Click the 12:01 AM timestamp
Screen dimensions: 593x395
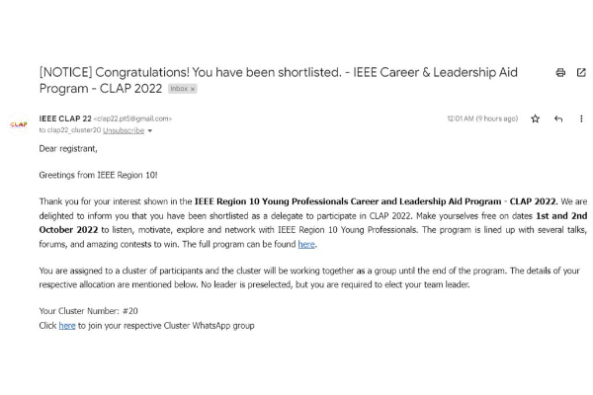point(482,118)
